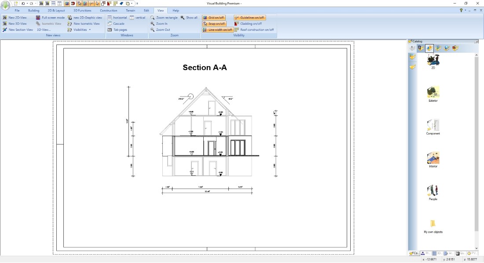Select the Show all zoom icon
The image size is (484, 263).
pyautogui.click(x=183, y=18)
